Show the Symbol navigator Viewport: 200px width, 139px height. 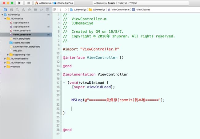tap(11, 10)
